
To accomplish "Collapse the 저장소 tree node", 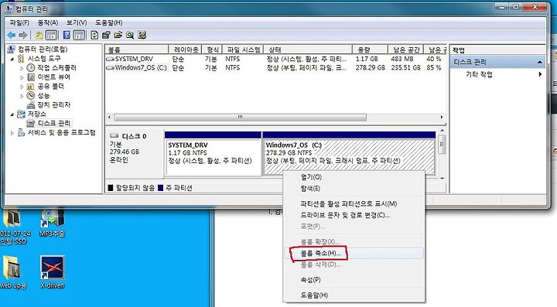I will [12, 114].
